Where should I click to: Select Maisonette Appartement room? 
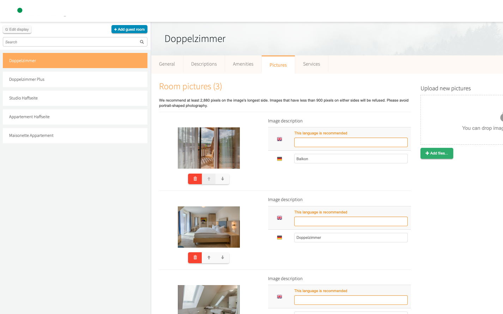click(75, 135)
